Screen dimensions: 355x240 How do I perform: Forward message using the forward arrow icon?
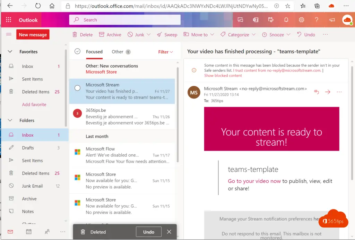[x=328, y=92]
